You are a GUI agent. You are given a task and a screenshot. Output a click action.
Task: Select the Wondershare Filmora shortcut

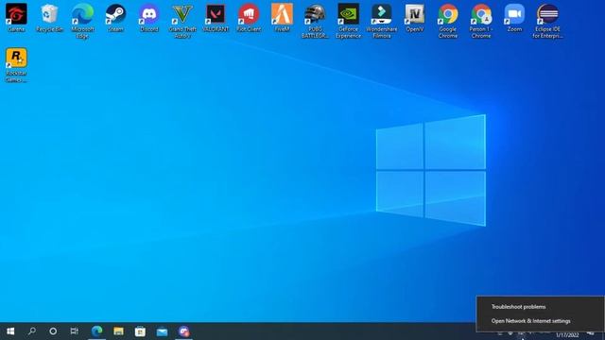(x=381, y=21)
